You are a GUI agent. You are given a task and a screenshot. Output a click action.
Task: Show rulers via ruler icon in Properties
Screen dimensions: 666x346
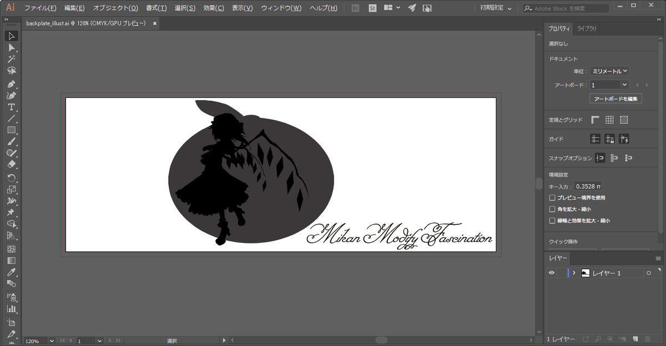pyautogui.click(x=595, y=120)
